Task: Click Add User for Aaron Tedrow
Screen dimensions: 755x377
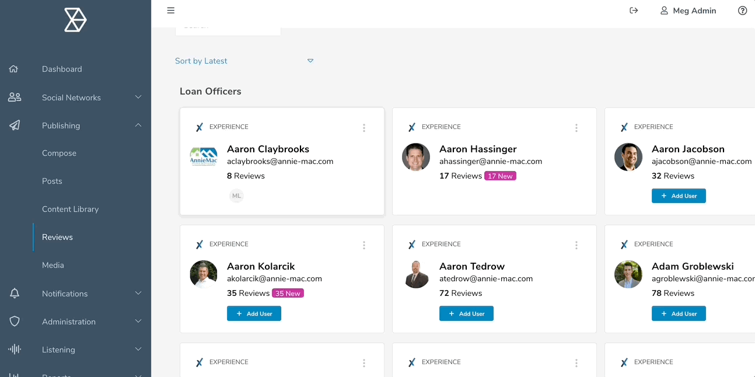Action: tap(466, 313)
